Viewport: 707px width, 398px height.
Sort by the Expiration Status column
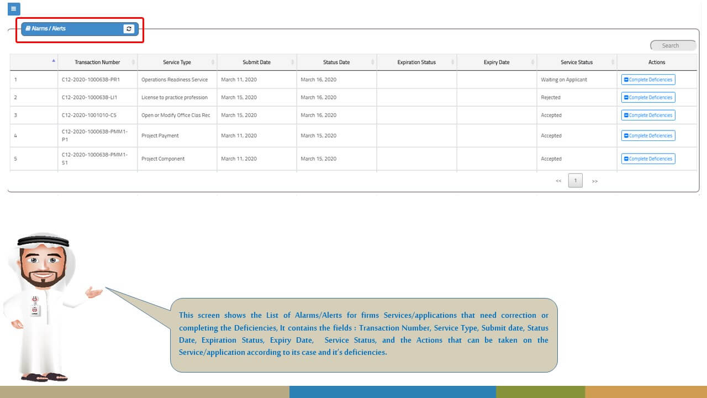pos(416,62)
